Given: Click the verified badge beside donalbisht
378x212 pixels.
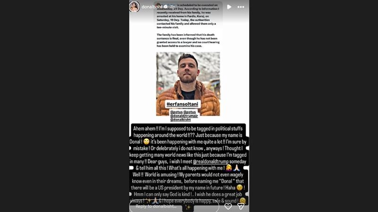Looking at the screenshot, I should (x=165, y=7).
